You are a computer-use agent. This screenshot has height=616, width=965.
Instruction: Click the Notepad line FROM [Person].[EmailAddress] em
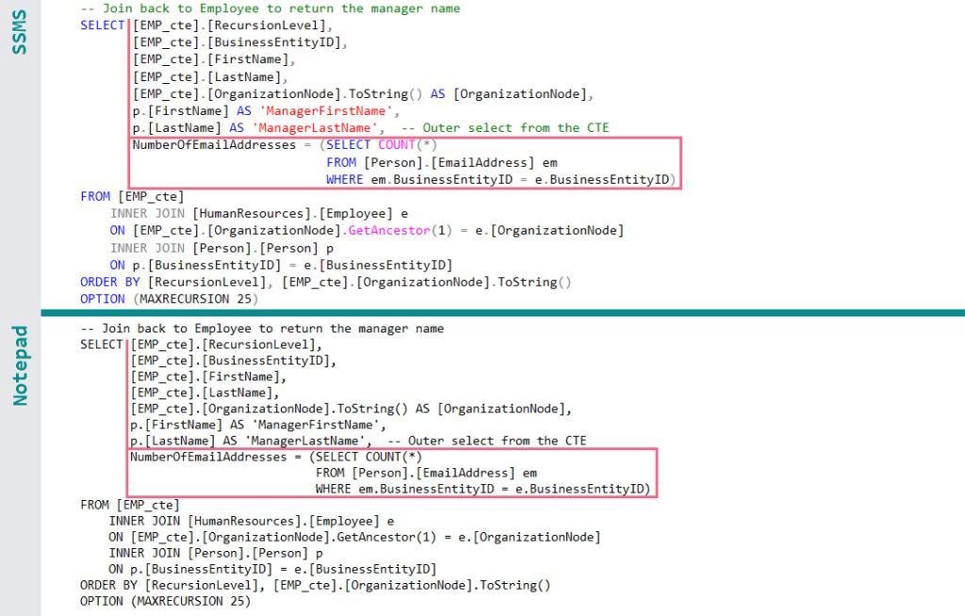pyautogui.click(x=427, y=473)
